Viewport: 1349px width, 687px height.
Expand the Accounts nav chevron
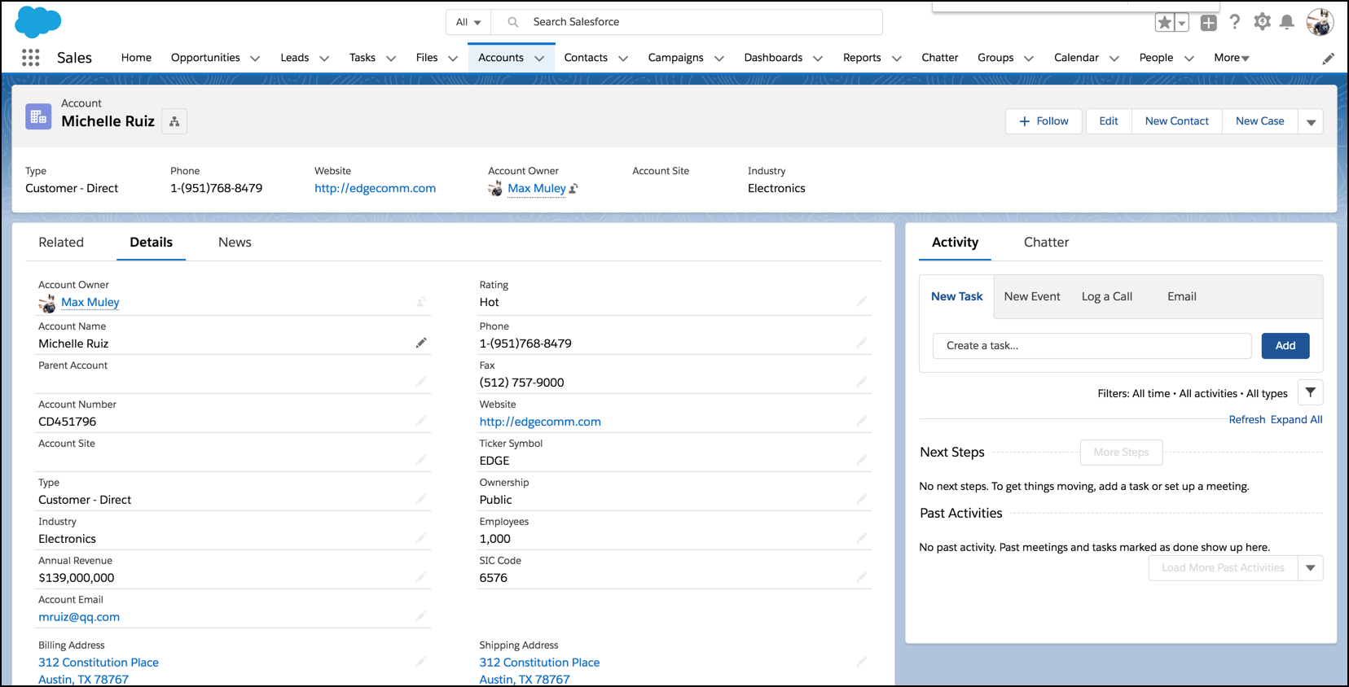[x=539, y=59]
